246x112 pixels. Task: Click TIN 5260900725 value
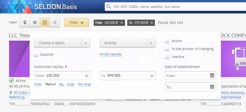pyautogui.click(x=231, y=104)
